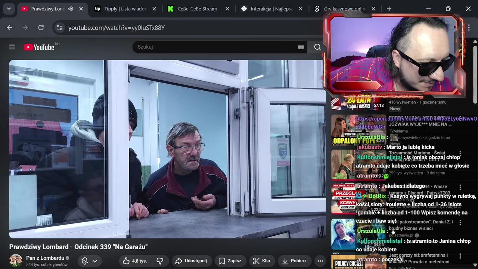Image resolution: width=478 pixels, height=269 pixels.
Task: Restore down the browser window
Action: [x=448, y=9]
